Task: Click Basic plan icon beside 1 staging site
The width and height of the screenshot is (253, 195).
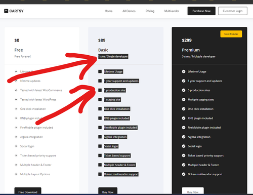Action: pos(100,100)
